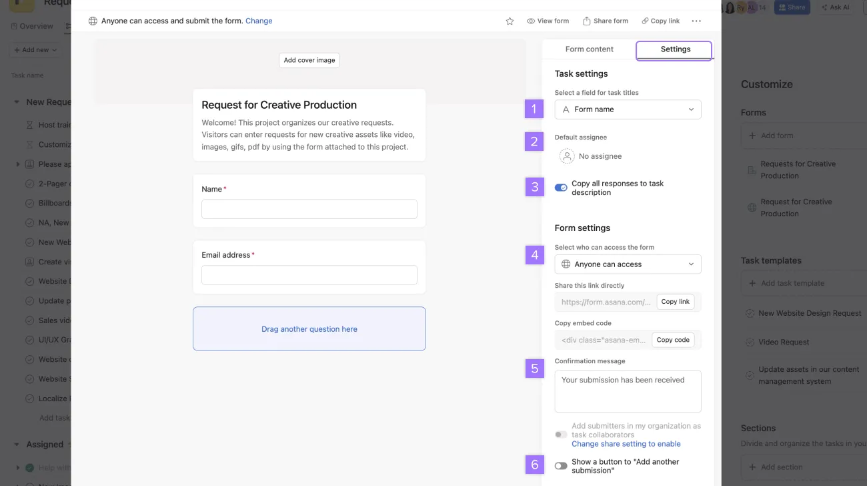Screen dimensions: 867x486
Task: Click the Copy code button
Action: pos(673,340)
